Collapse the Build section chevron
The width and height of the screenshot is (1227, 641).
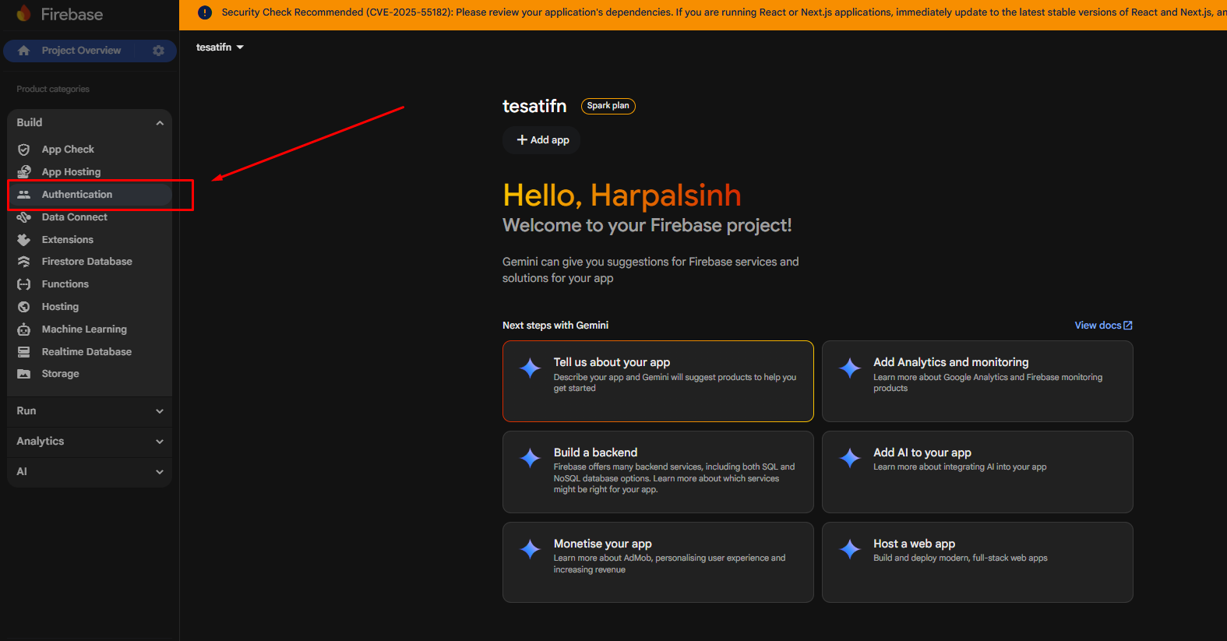pos(160,123)
